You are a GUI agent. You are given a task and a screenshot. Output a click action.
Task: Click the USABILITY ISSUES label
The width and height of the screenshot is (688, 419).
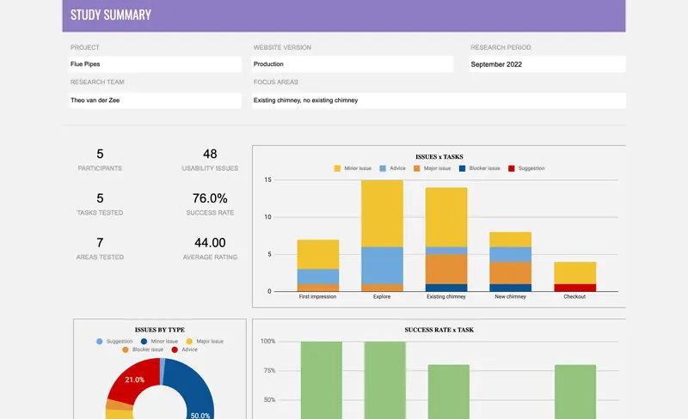[x=210, y=168]
